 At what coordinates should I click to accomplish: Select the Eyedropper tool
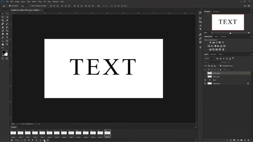[x=7, y=21]
